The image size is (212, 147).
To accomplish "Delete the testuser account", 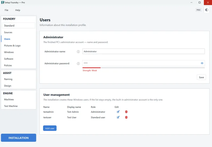I will [x=126, y=117].
